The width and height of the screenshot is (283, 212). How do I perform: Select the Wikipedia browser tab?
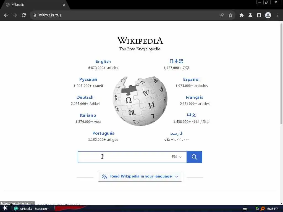pyautogui.click(x=35, y=5)
